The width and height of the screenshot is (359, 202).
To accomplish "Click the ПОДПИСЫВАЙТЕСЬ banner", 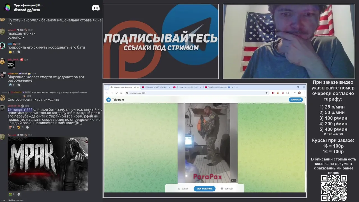I will click(x=161, y=42).
